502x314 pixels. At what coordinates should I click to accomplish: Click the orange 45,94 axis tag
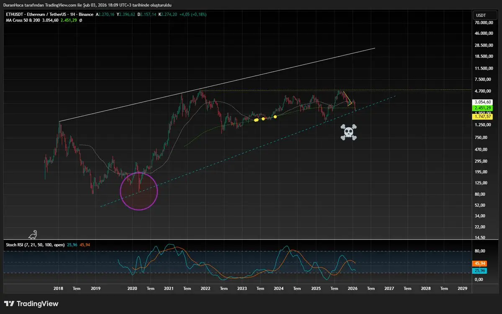pyautogui.click(x=479, y=263)
